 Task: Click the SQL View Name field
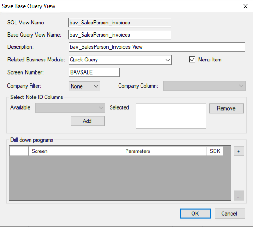120,23
